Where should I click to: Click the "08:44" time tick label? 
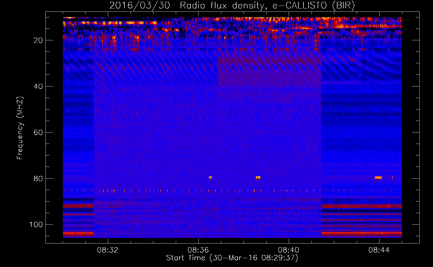point(379,250)
